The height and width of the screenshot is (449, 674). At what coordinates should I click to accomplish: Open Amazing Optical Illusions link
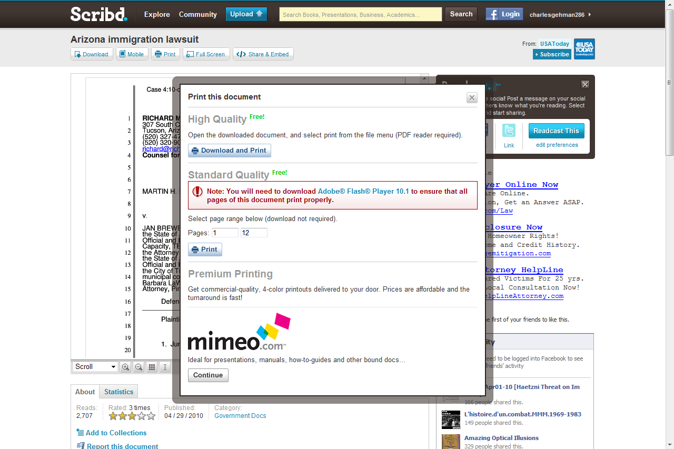coord(501,438)
